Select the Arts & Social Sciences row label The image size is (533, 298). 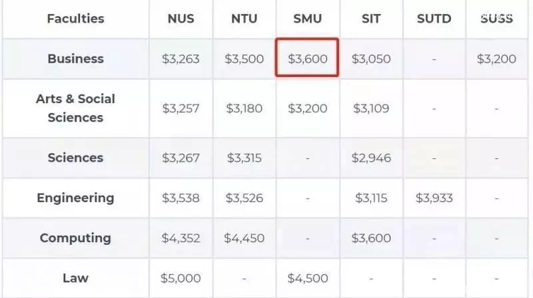[75, 108]
